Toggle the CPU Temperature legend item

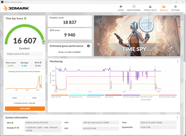(78, 96)
